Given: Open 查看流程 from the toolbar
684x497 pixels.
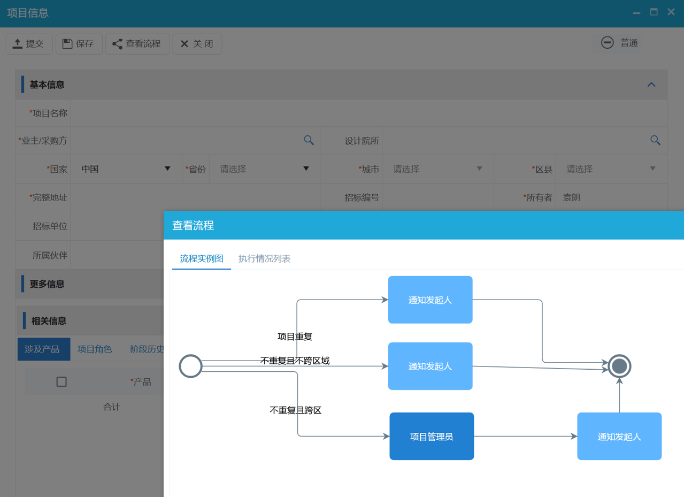Looking at the screenshot, I should point(137,44).
